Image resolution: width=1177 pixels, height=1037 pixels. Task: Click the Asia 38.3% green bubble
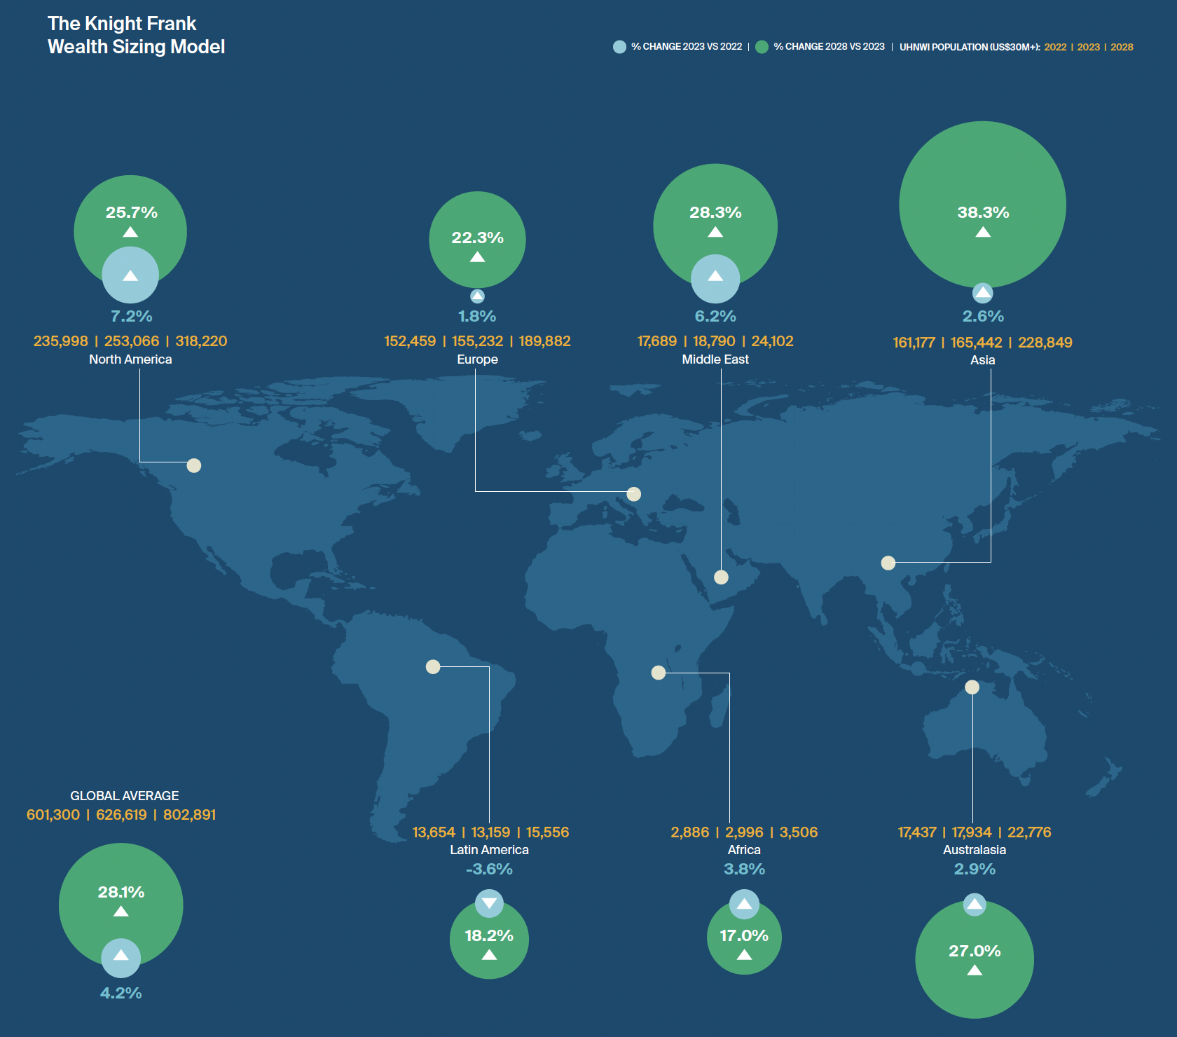point(983,205)
